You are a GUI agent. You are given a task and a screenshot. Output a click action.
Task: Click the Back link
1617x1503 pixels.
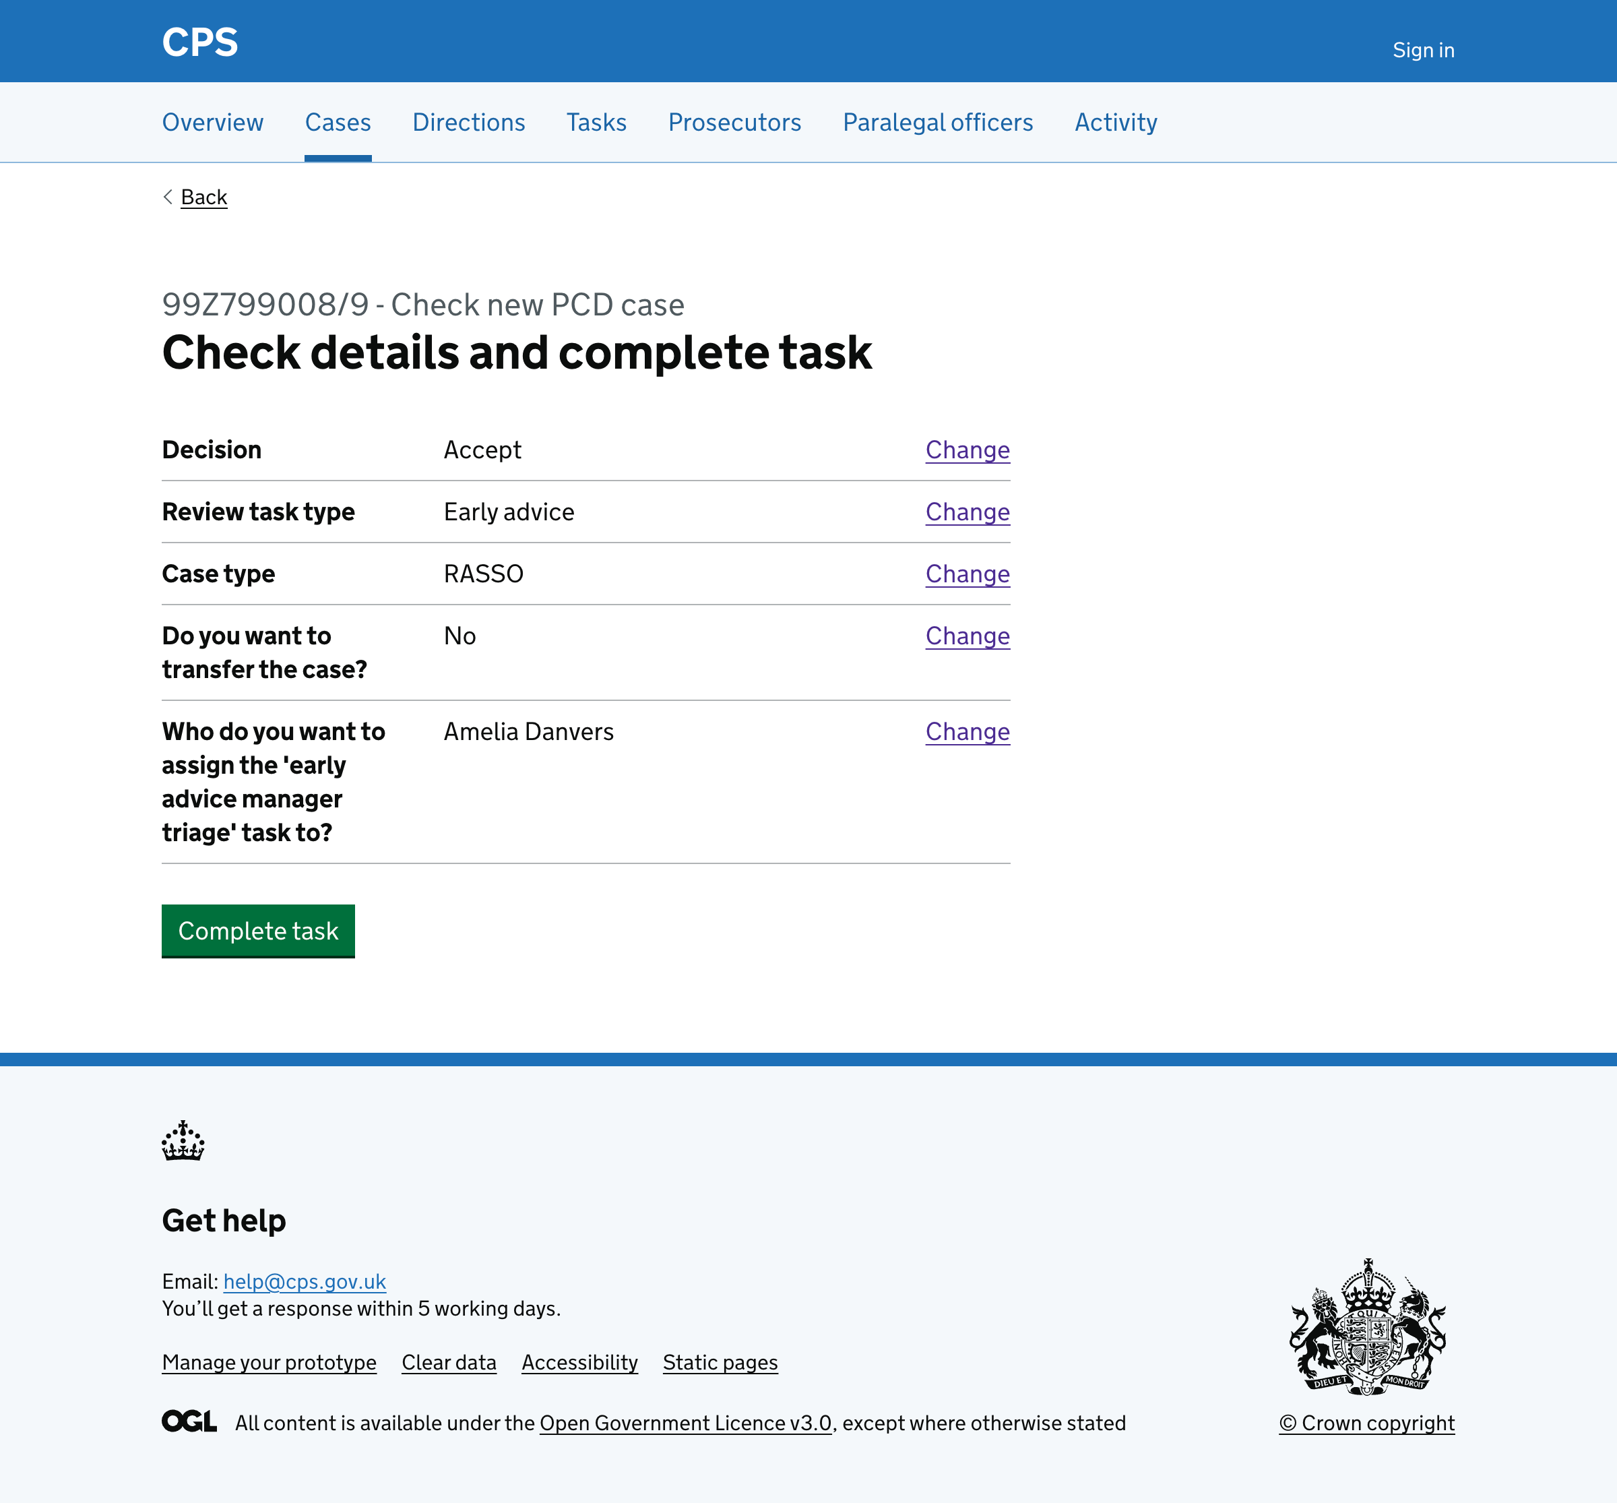point(203,197)
